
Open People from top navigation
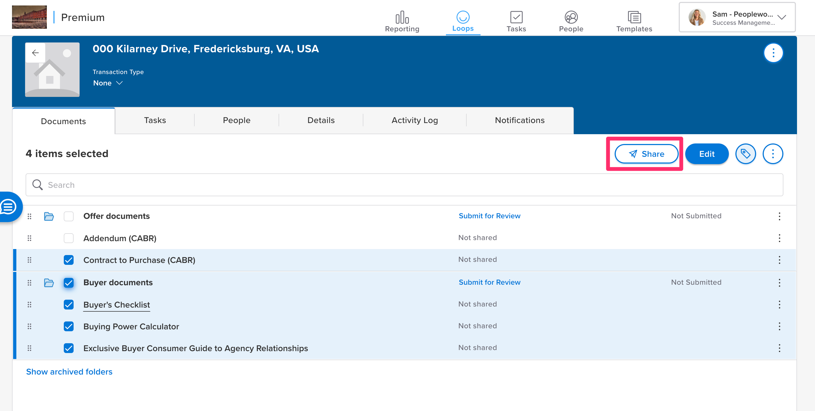coord(571,22)
